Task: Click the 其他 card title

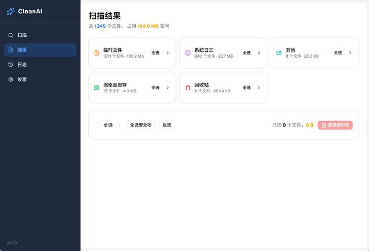Action: (290, 50)
